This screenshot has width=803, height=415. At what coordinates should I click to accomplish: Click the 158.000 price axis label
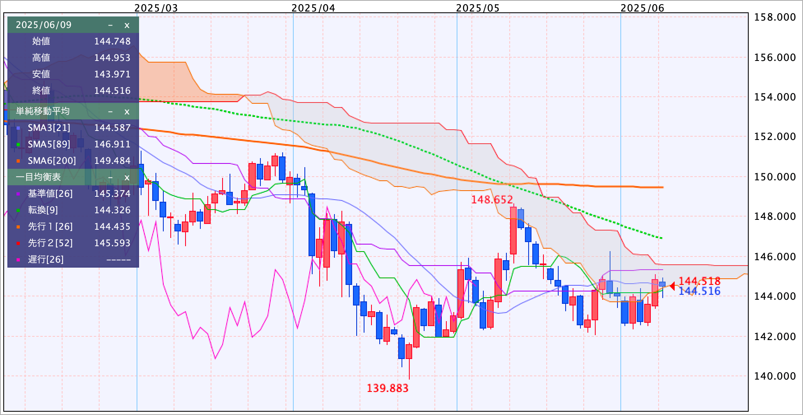click(x=775, y=17)
